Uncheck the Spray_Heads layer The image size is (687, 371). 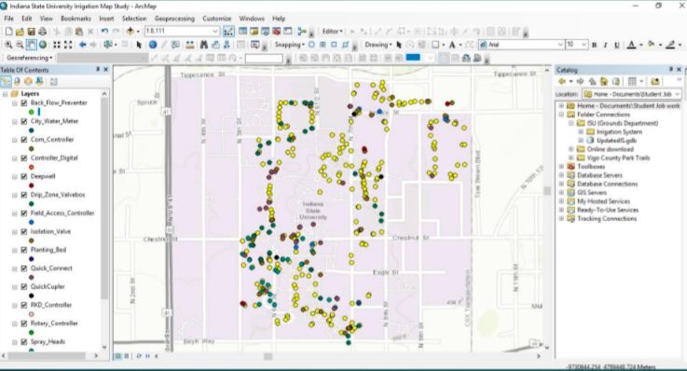(x=24, y=342)
